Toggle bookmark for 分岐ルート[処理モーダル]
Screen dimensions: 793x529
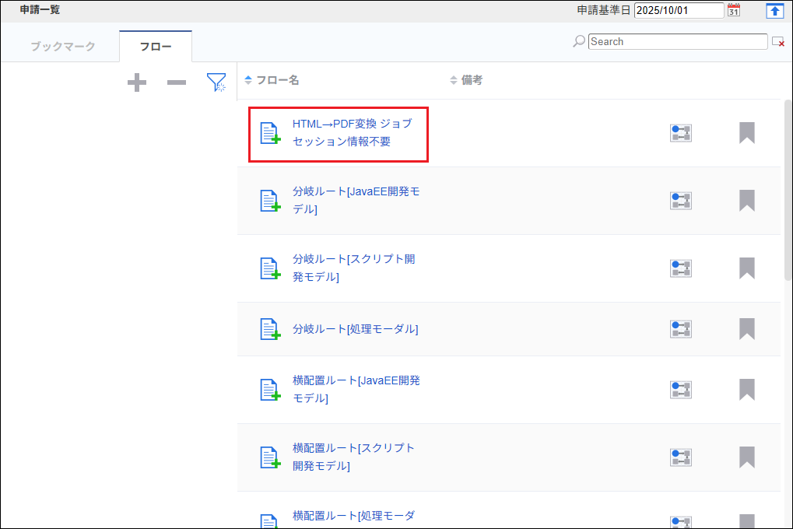pyautogui.click(x=747, y=329)
